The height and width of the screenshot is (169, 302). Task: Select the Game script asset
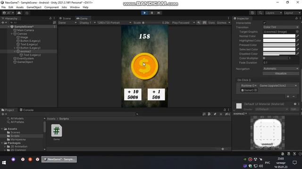[57, 132]
